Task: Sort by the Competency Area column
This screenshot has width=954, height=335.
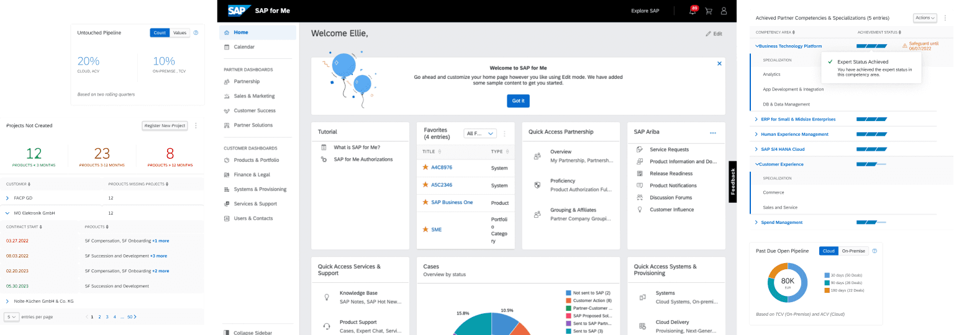Action: (x=794, y=32)
